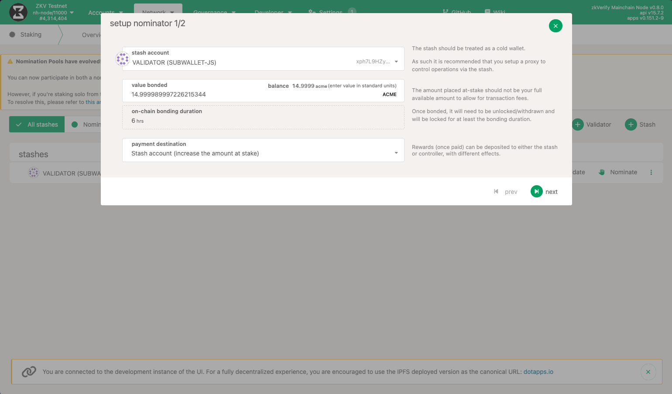Open the dotapps.io link
Image resolution: width=672 pixels, height=394 pixels.
(x=538, y=372)
